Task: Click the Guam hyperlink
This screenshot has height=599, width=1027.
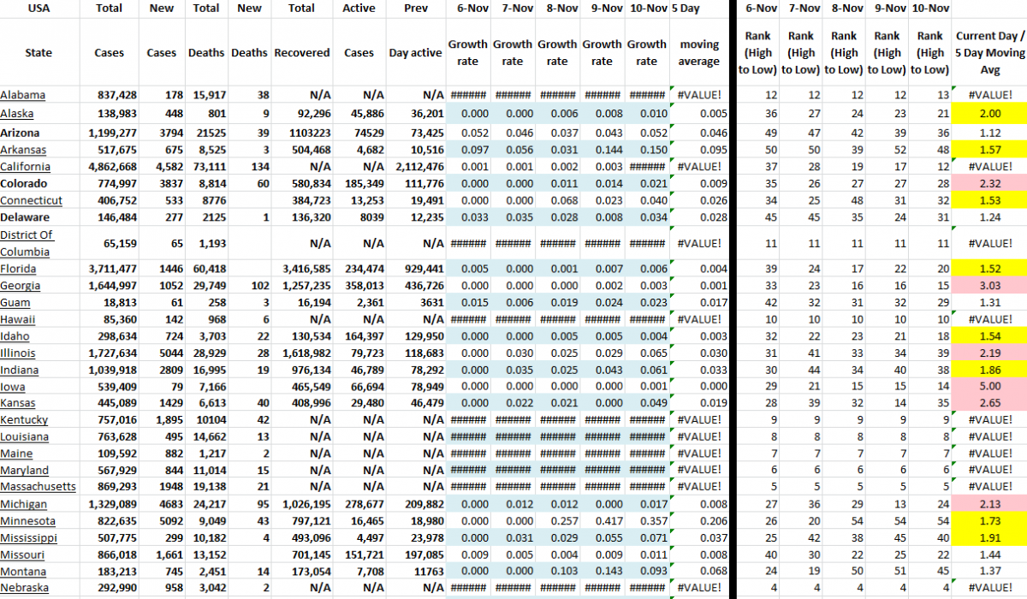Action: [17, 302]
